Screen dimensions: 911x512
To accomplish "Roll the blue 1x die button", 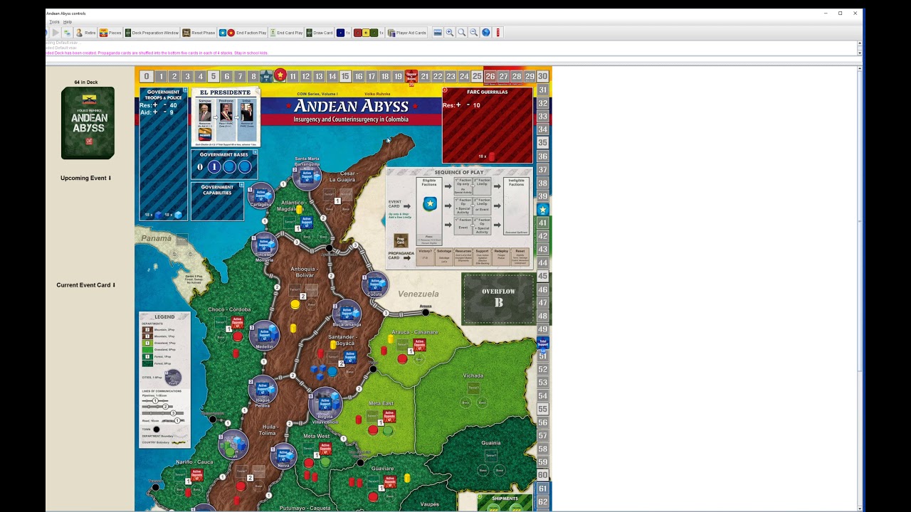I will (x=343, y=33).
